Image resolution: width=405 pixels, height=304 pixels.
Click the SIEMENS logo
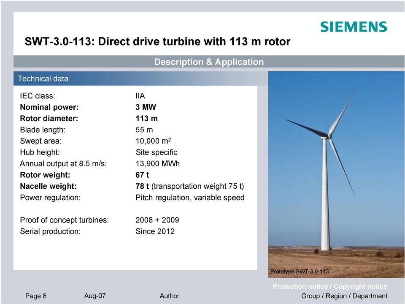pyautogui.click(x=354, y=27)
